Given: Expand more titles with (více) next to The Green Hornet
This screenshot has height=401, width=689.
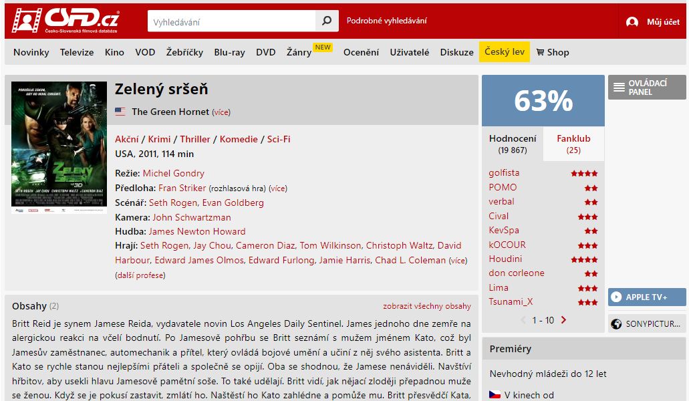Looking at the screenshot, I should (x=221, y=112).
